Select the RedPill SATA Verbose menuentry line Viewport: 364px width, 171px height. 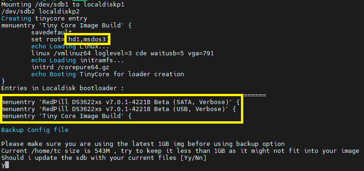coord(121,102)
